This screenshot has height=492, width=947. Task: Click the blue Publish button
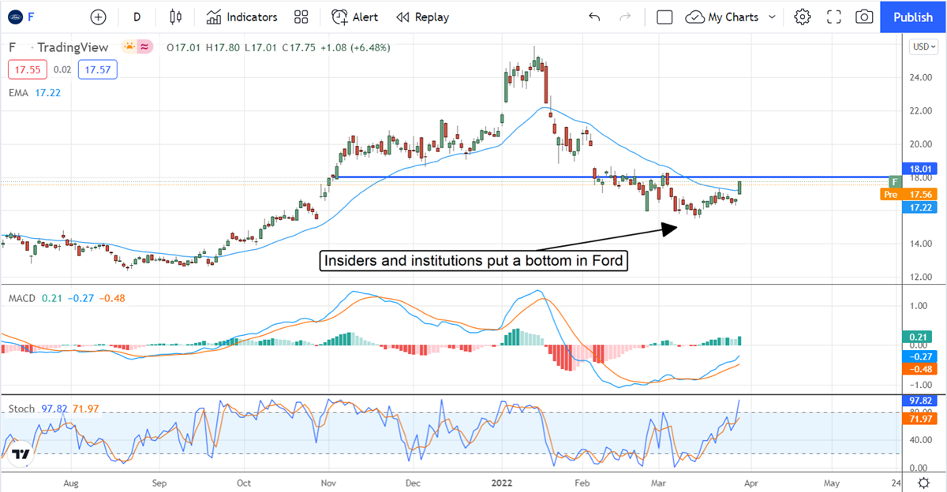point(913,17)
